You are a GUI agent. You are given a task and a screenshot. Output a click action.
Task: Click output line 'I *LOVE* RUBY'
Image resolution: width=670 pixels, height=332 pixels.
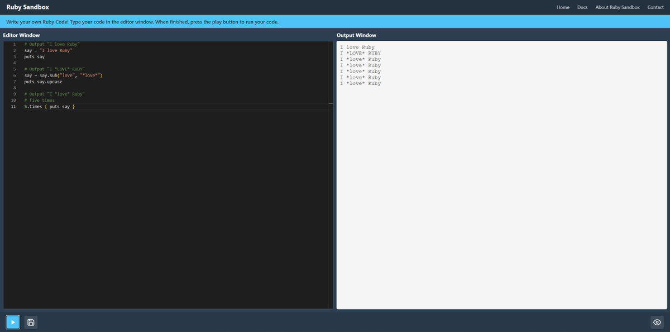[361, 53]
